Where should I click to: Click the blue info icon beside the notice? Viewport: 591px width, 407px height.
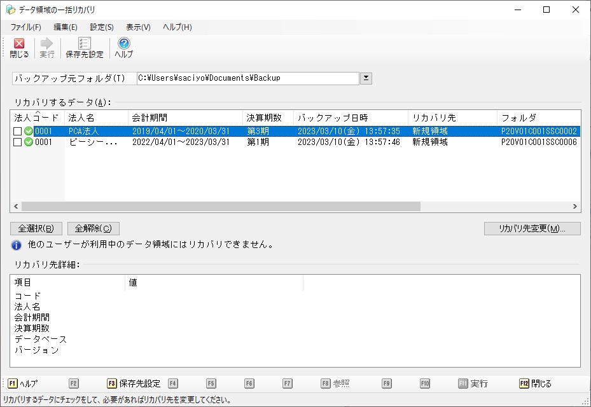pos(17,245)
